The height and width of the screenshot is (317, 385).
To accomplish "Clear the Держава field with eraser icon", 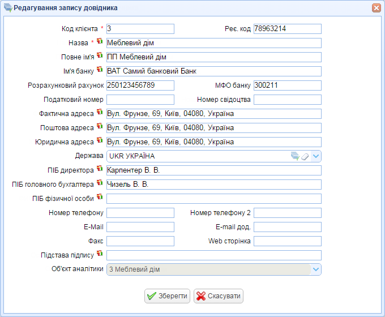I will coord(305,156).
